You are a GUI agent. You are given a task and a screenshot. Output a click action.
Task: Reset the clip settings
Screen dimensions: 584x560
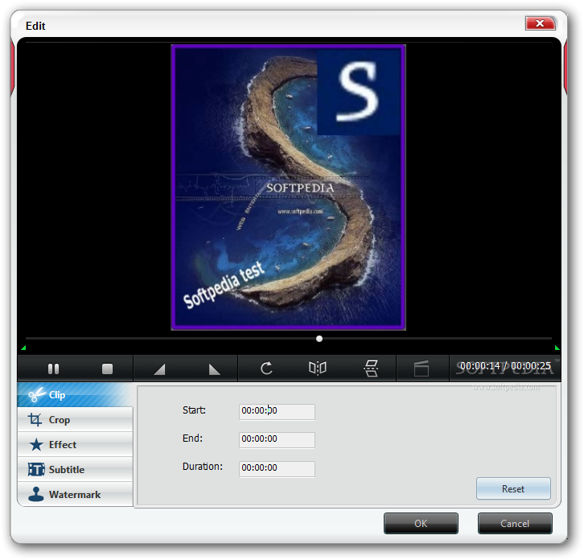pos(513,488)
